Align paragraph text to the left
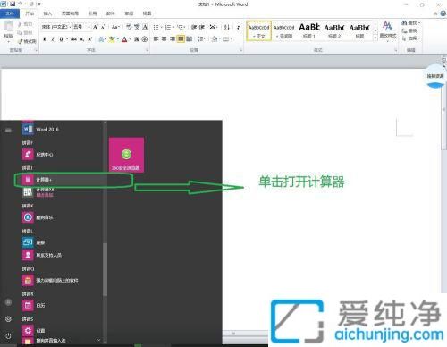The width and height of the screenshot is (447, 347). point(156,38)
